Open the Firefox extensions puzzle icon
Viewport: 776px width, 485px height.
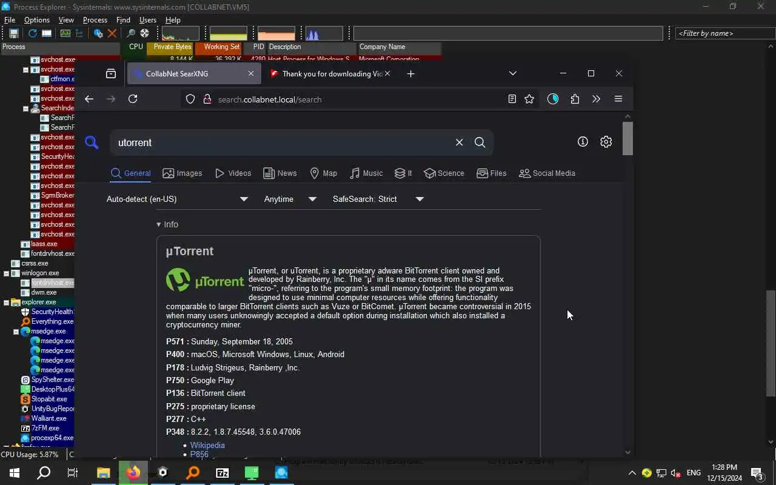(575, 99)
